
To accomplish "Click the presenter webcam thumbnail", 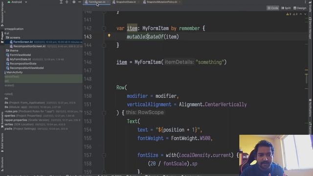I will [276, 155].
